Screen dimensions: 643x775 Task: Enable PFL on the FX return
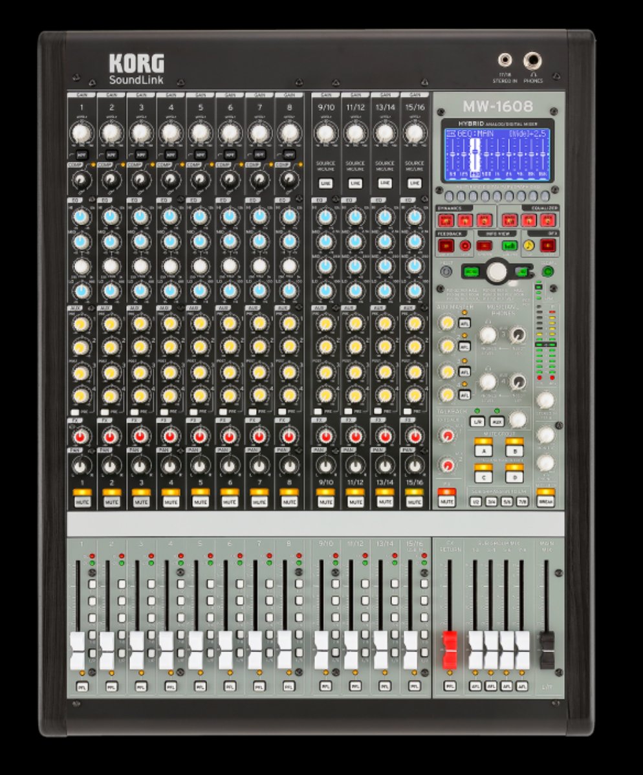(450, 686)
